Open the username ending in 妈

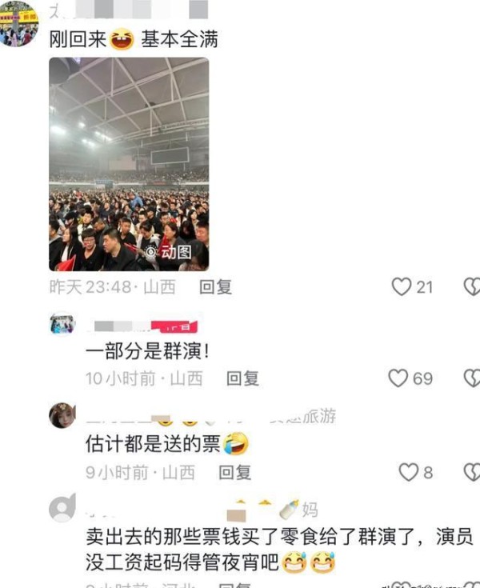point(202,510)
